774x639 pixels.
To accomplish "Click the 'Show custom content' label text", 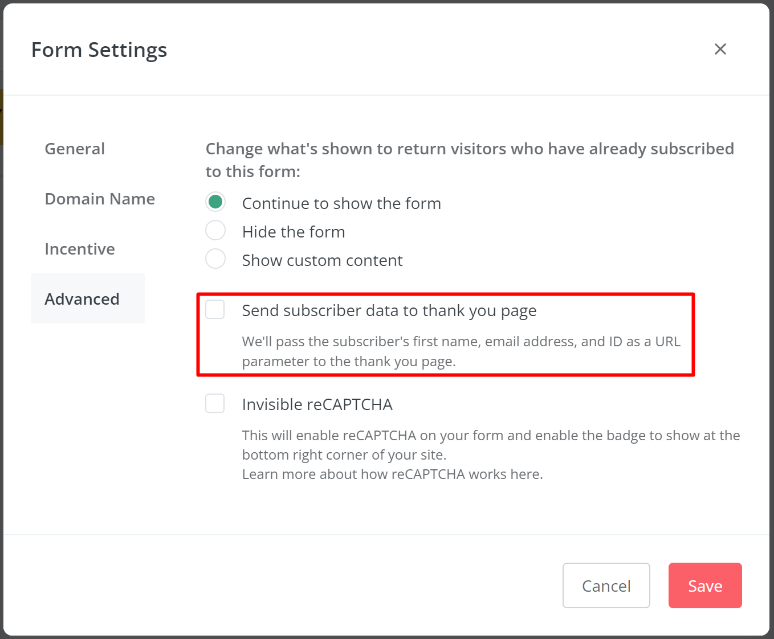I will [322, 260].
